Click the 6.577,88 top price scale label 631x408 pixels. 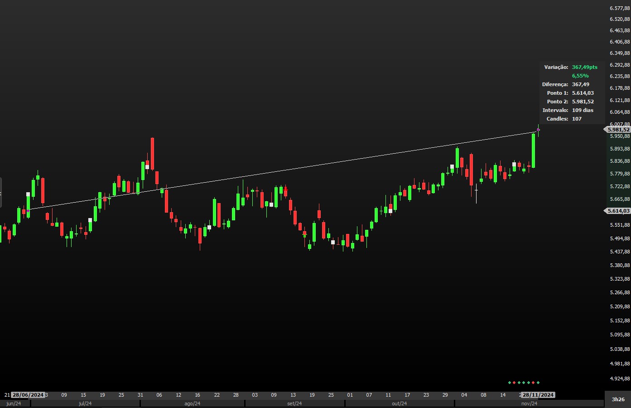click(x=619, y=8)
